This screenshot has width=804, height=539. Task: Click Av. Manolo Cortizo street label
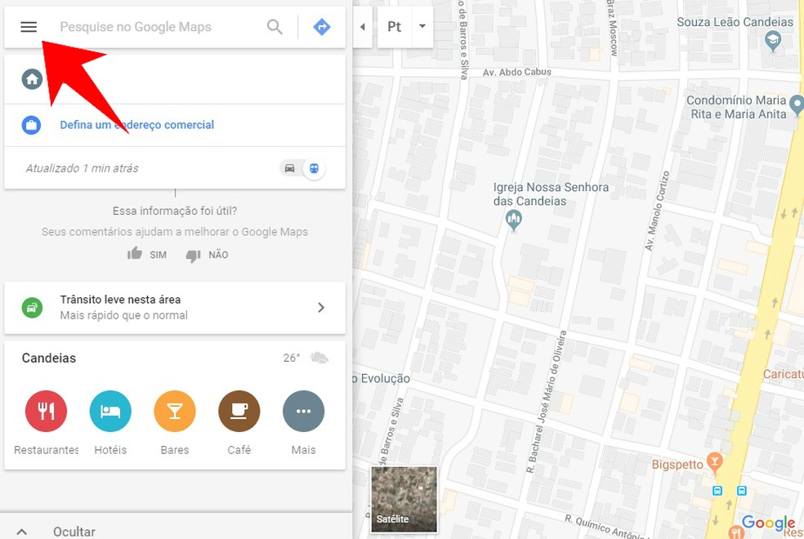(657, 211)
